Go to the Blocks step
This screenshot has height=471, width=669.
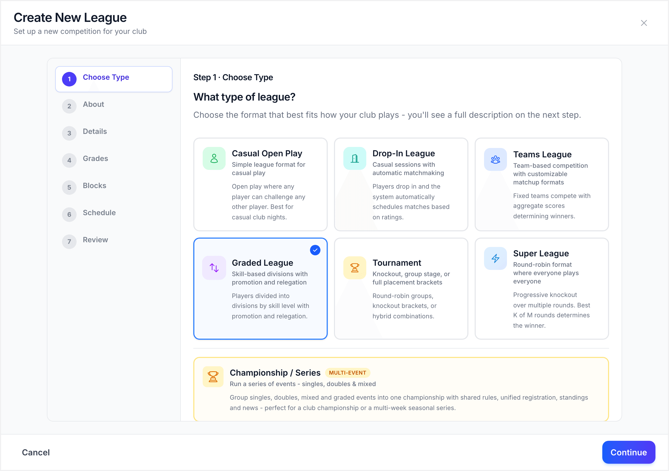pyautogui.click(x=114, y=187)
